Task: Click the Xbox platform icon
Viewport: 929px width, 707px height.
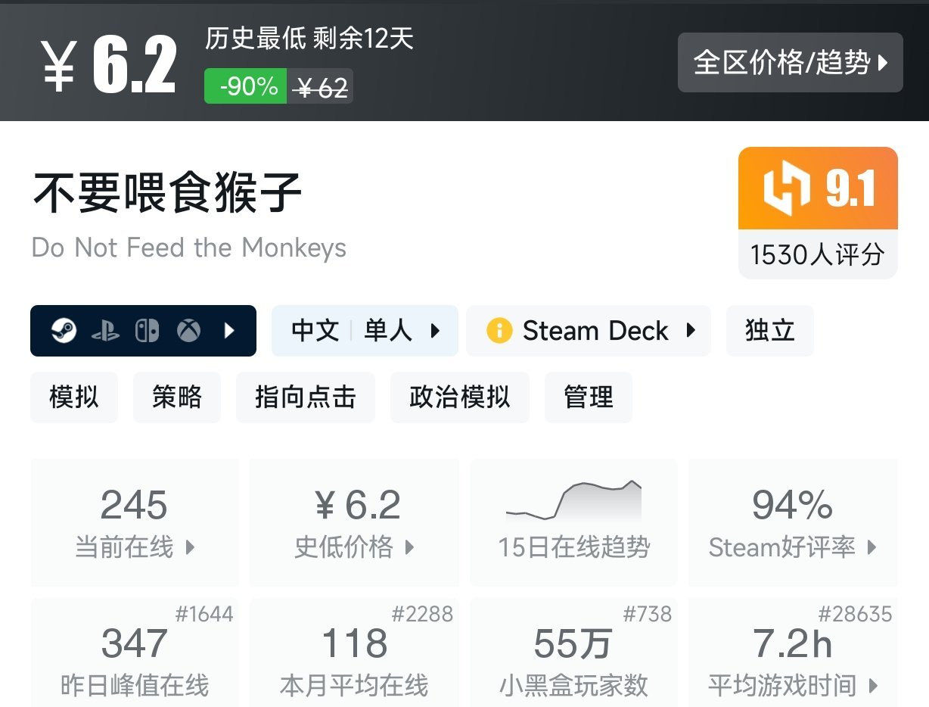Action: tap(188, 331)
